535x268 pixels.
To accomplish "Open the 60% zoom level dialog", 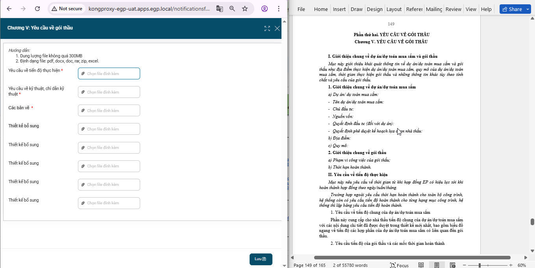I will tap(522, 265).
